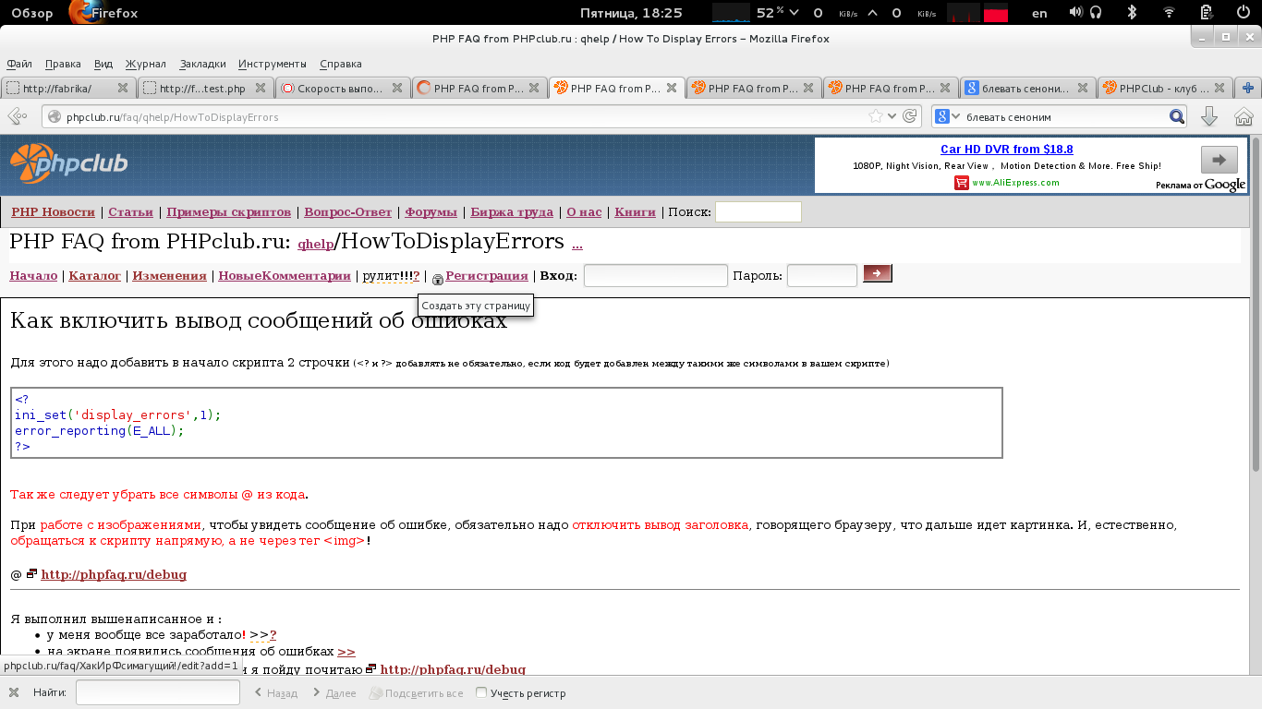
Task: Open the volume icon in the top panel
Action: [x=1076, y=13]
